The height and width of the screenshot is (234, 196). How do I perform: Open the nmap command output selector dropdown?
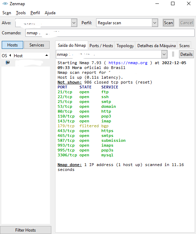pyautogui.click(x=164, y=54)
